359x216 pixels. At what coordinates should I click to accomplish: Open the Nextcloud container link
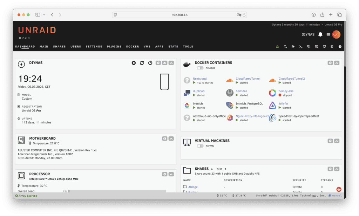(199, 79)
